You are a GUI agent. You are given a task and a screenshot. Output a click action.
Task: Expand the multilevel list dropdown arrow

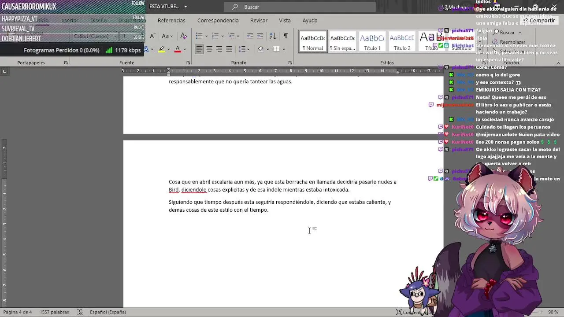239,36
